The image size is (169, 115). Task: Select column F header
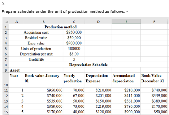click(x=154, y=22)
